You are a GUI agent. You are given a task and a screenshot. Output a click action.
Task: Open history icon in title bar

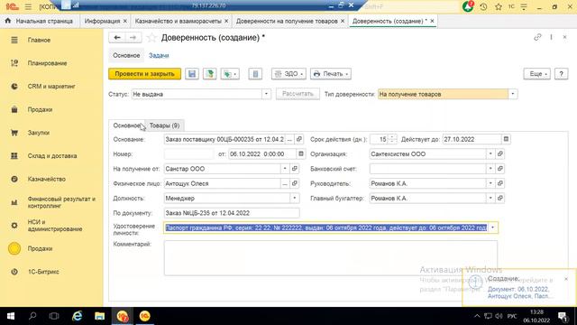tap(483, 6)
